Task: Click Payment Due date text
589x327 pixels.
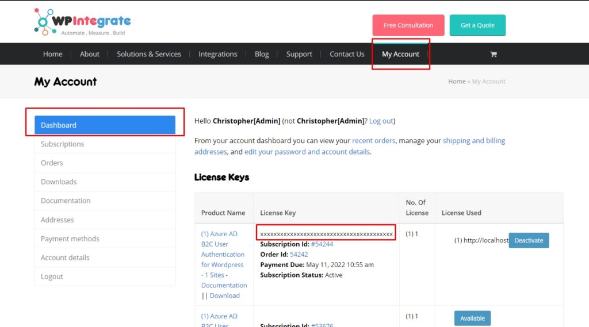Action: [317, 265]
